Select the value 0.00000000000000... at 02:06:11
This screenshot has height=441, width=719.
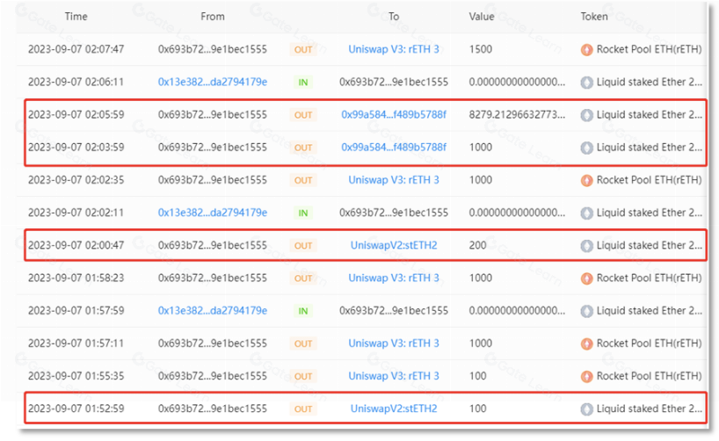pos(517,82)
